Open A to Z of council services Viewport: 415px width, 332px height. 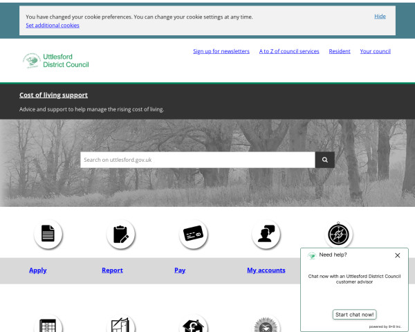pos(289,51)
